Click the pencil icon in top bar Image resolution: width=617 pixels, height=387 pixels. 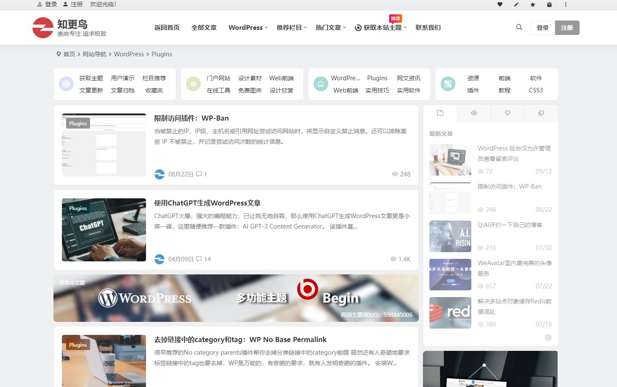516,4
